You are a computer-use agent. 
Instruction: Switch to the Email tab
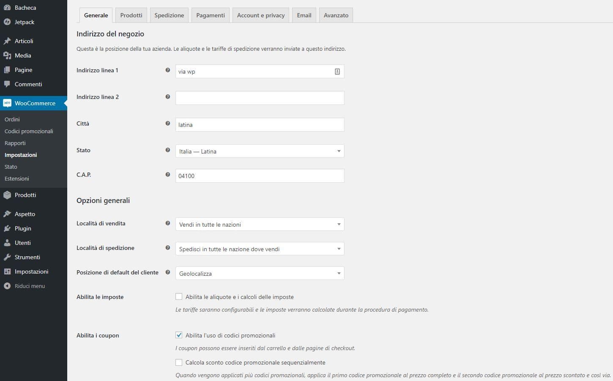(304, 15)
